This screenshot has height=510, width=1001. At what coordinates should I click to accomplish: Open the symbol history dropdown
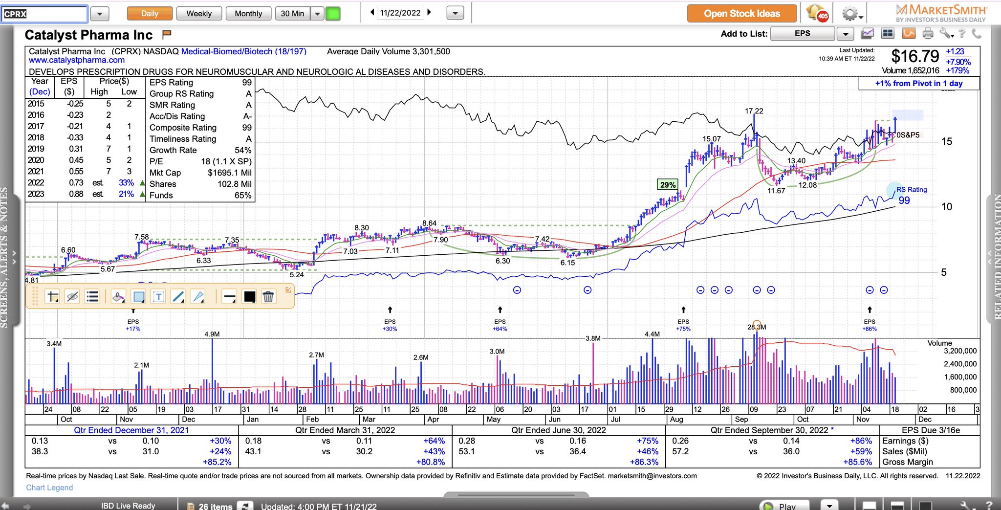click(100, 14)
